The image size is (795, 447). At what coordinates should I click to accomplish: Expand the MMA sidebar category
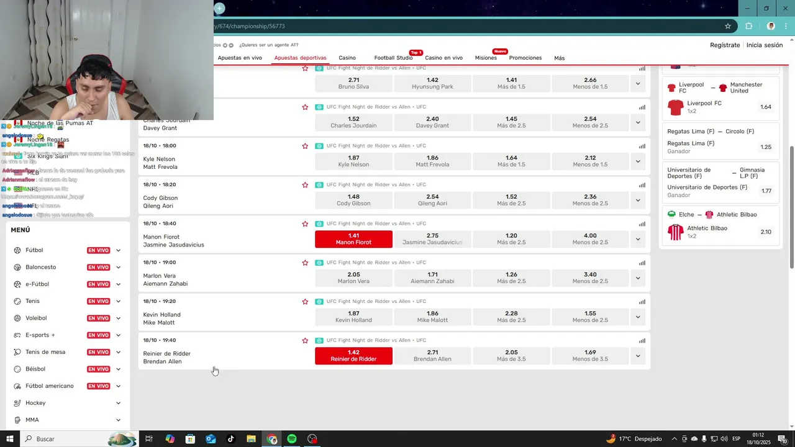pos(118,420)
